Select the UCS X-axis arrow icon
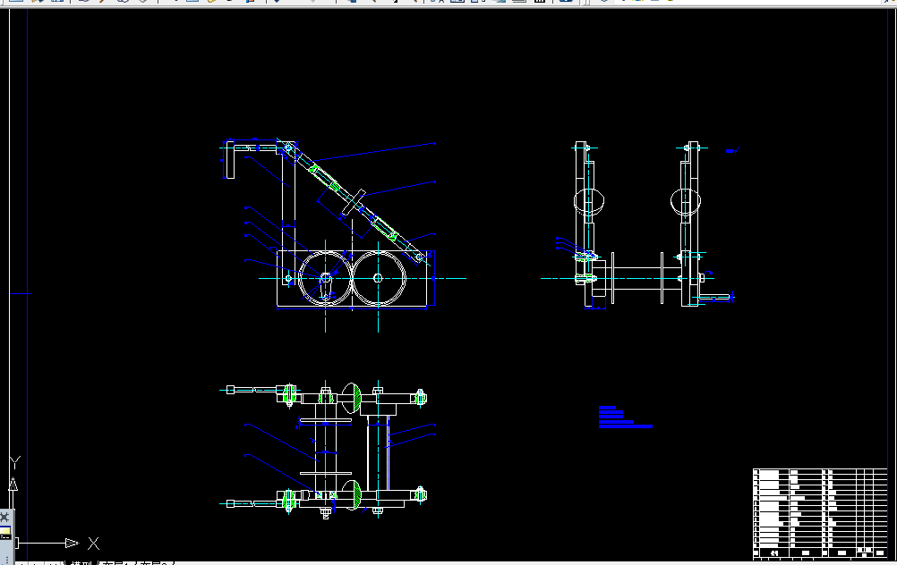Viewport: 897px width, 565px height. pyautogui.click(x=73, y=543)
